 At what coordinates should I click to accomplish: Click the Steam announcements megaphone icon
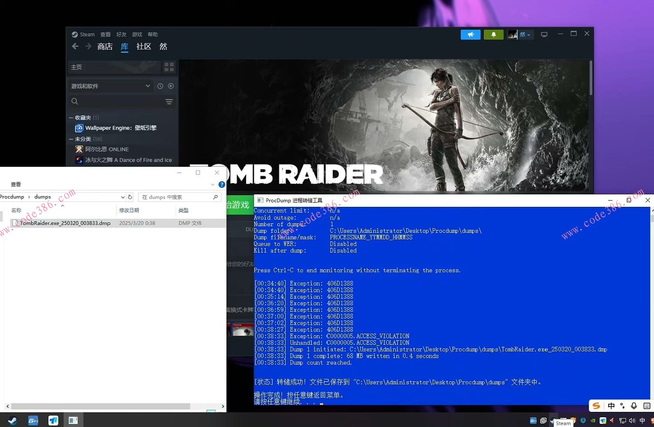pyautogui.click(x=471, y=35)
